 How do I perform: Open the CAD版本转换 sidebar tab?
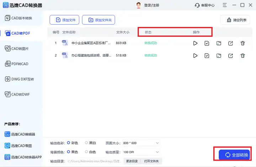pos(21,18)
